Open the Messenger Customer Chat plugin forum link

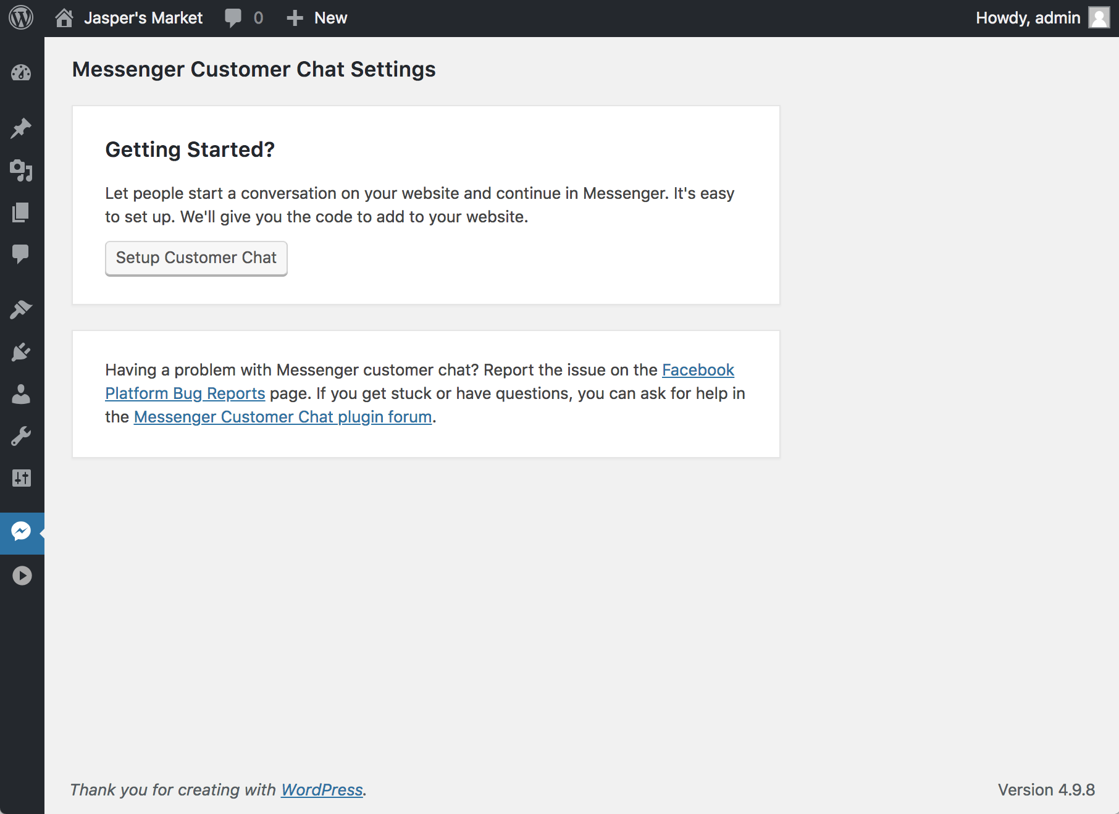282,417
